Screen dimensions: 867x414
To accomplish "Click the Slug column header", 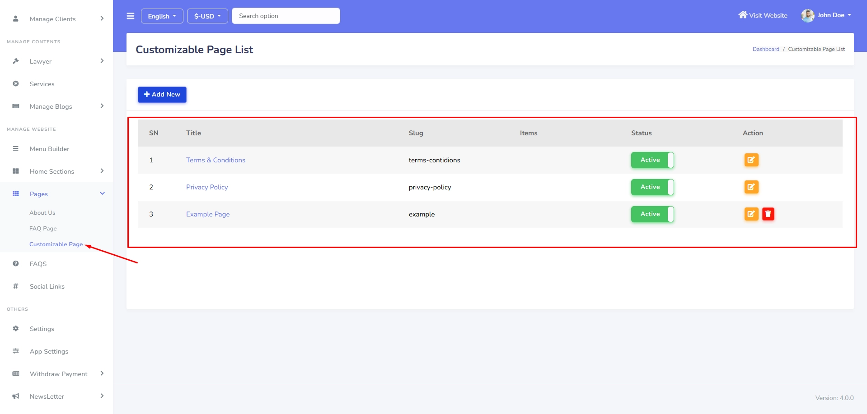I will [416, 133].
